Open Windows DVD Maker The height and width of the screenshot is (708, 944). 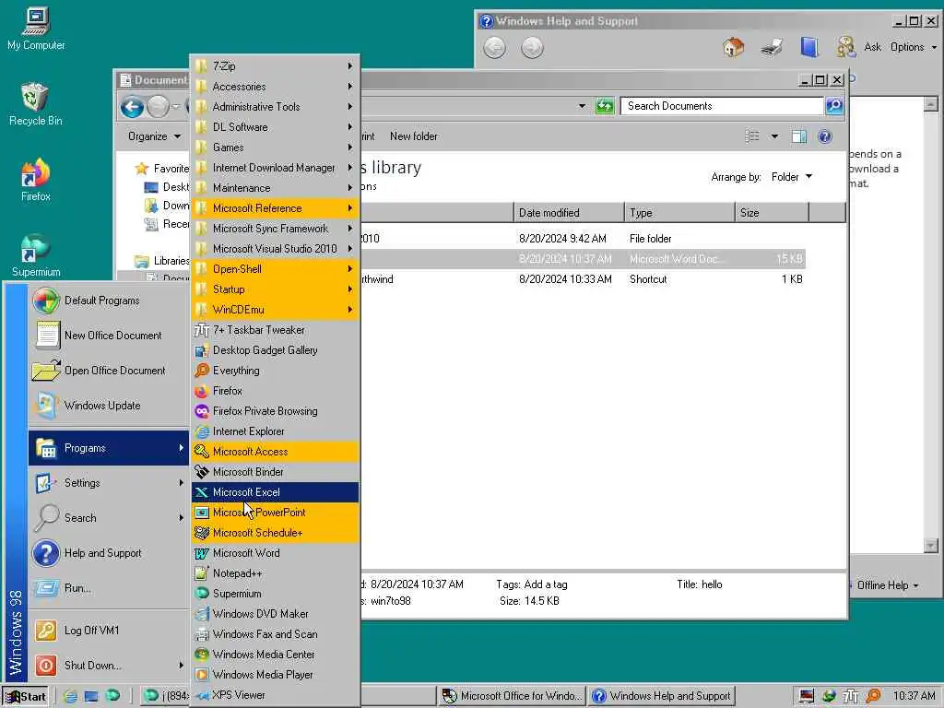coord(275,613)
